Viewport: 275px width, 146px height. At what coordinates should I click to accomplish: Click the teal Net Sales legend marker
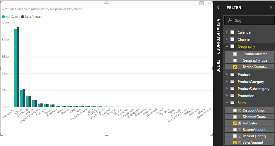[3, 17]
